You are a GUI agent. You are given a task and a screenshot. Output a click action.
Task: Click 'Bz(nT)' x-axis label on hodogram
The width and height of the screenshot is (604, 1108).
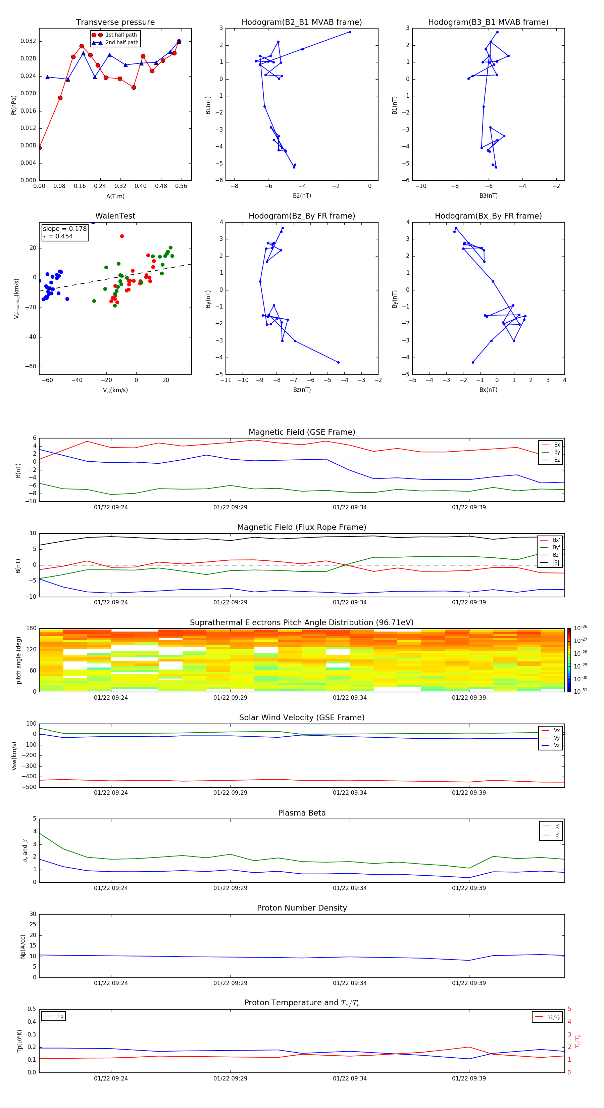coord(302,390)
